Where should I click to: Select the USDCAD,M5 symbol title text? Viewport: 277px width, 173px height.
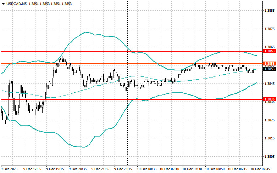(x=16, y=4)
